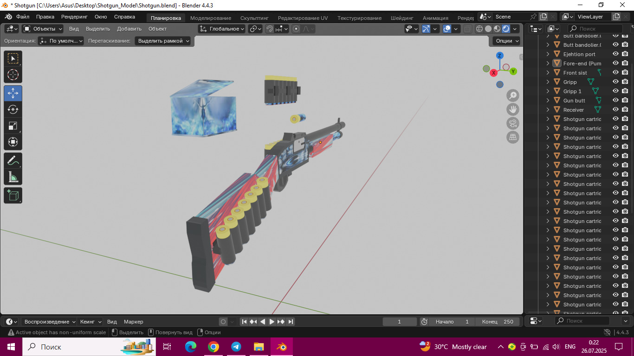Open Telegram from the Windows taskbar

pos(236,347)
